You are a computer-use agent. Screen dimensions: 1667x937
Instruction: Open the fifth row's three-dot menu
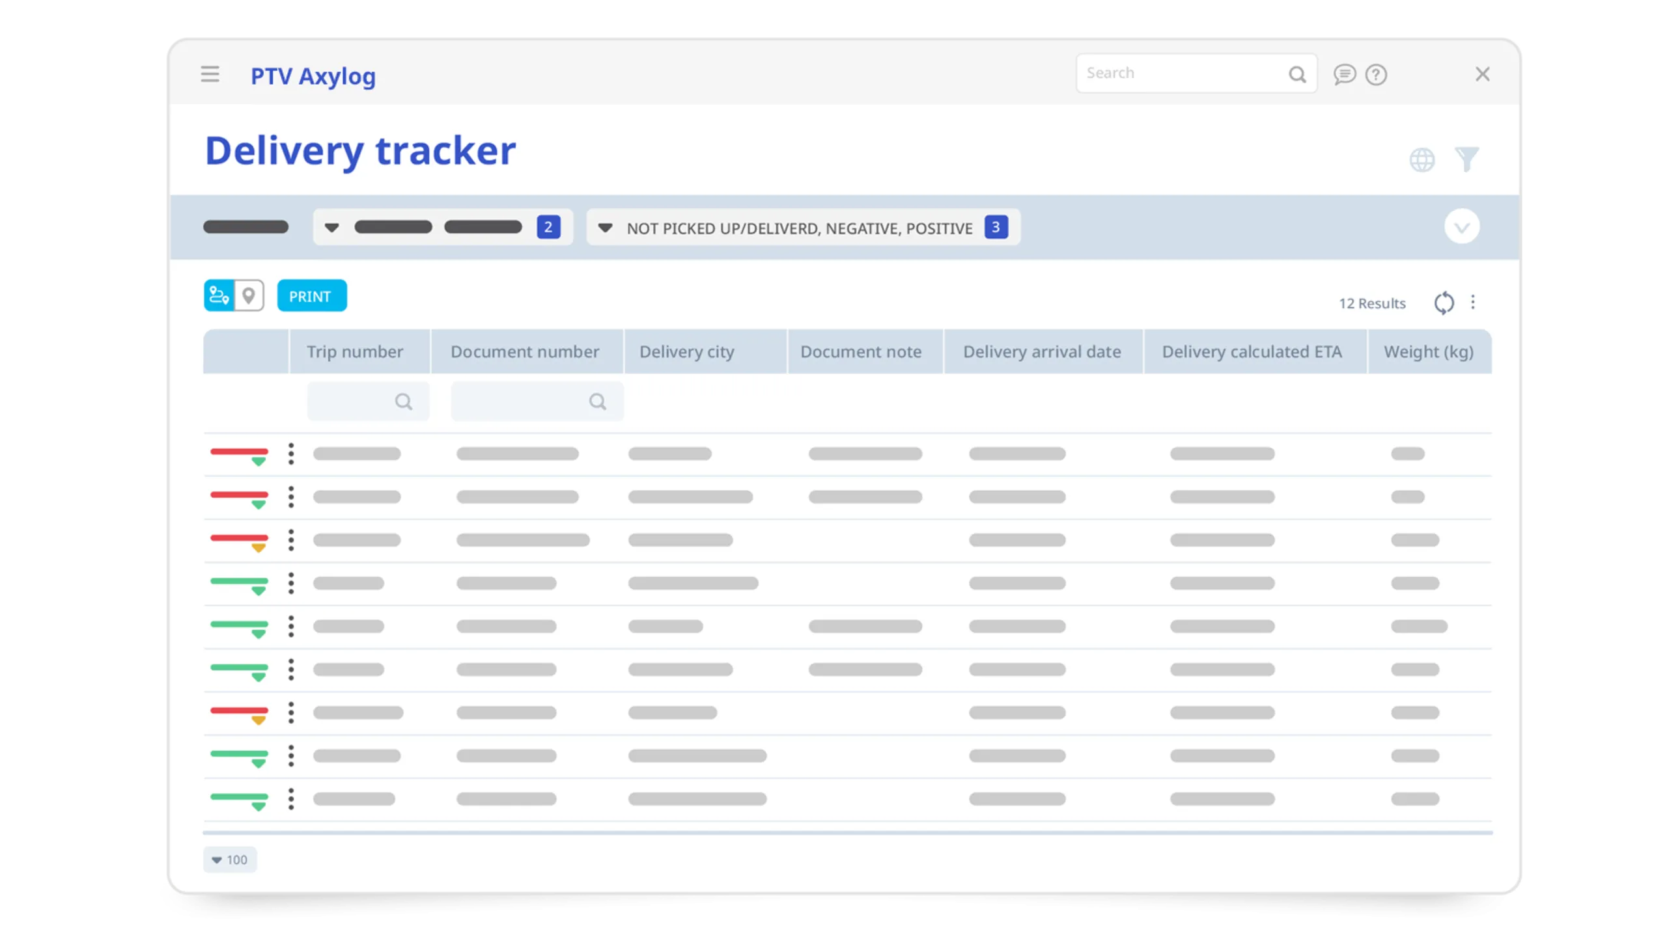291,626
